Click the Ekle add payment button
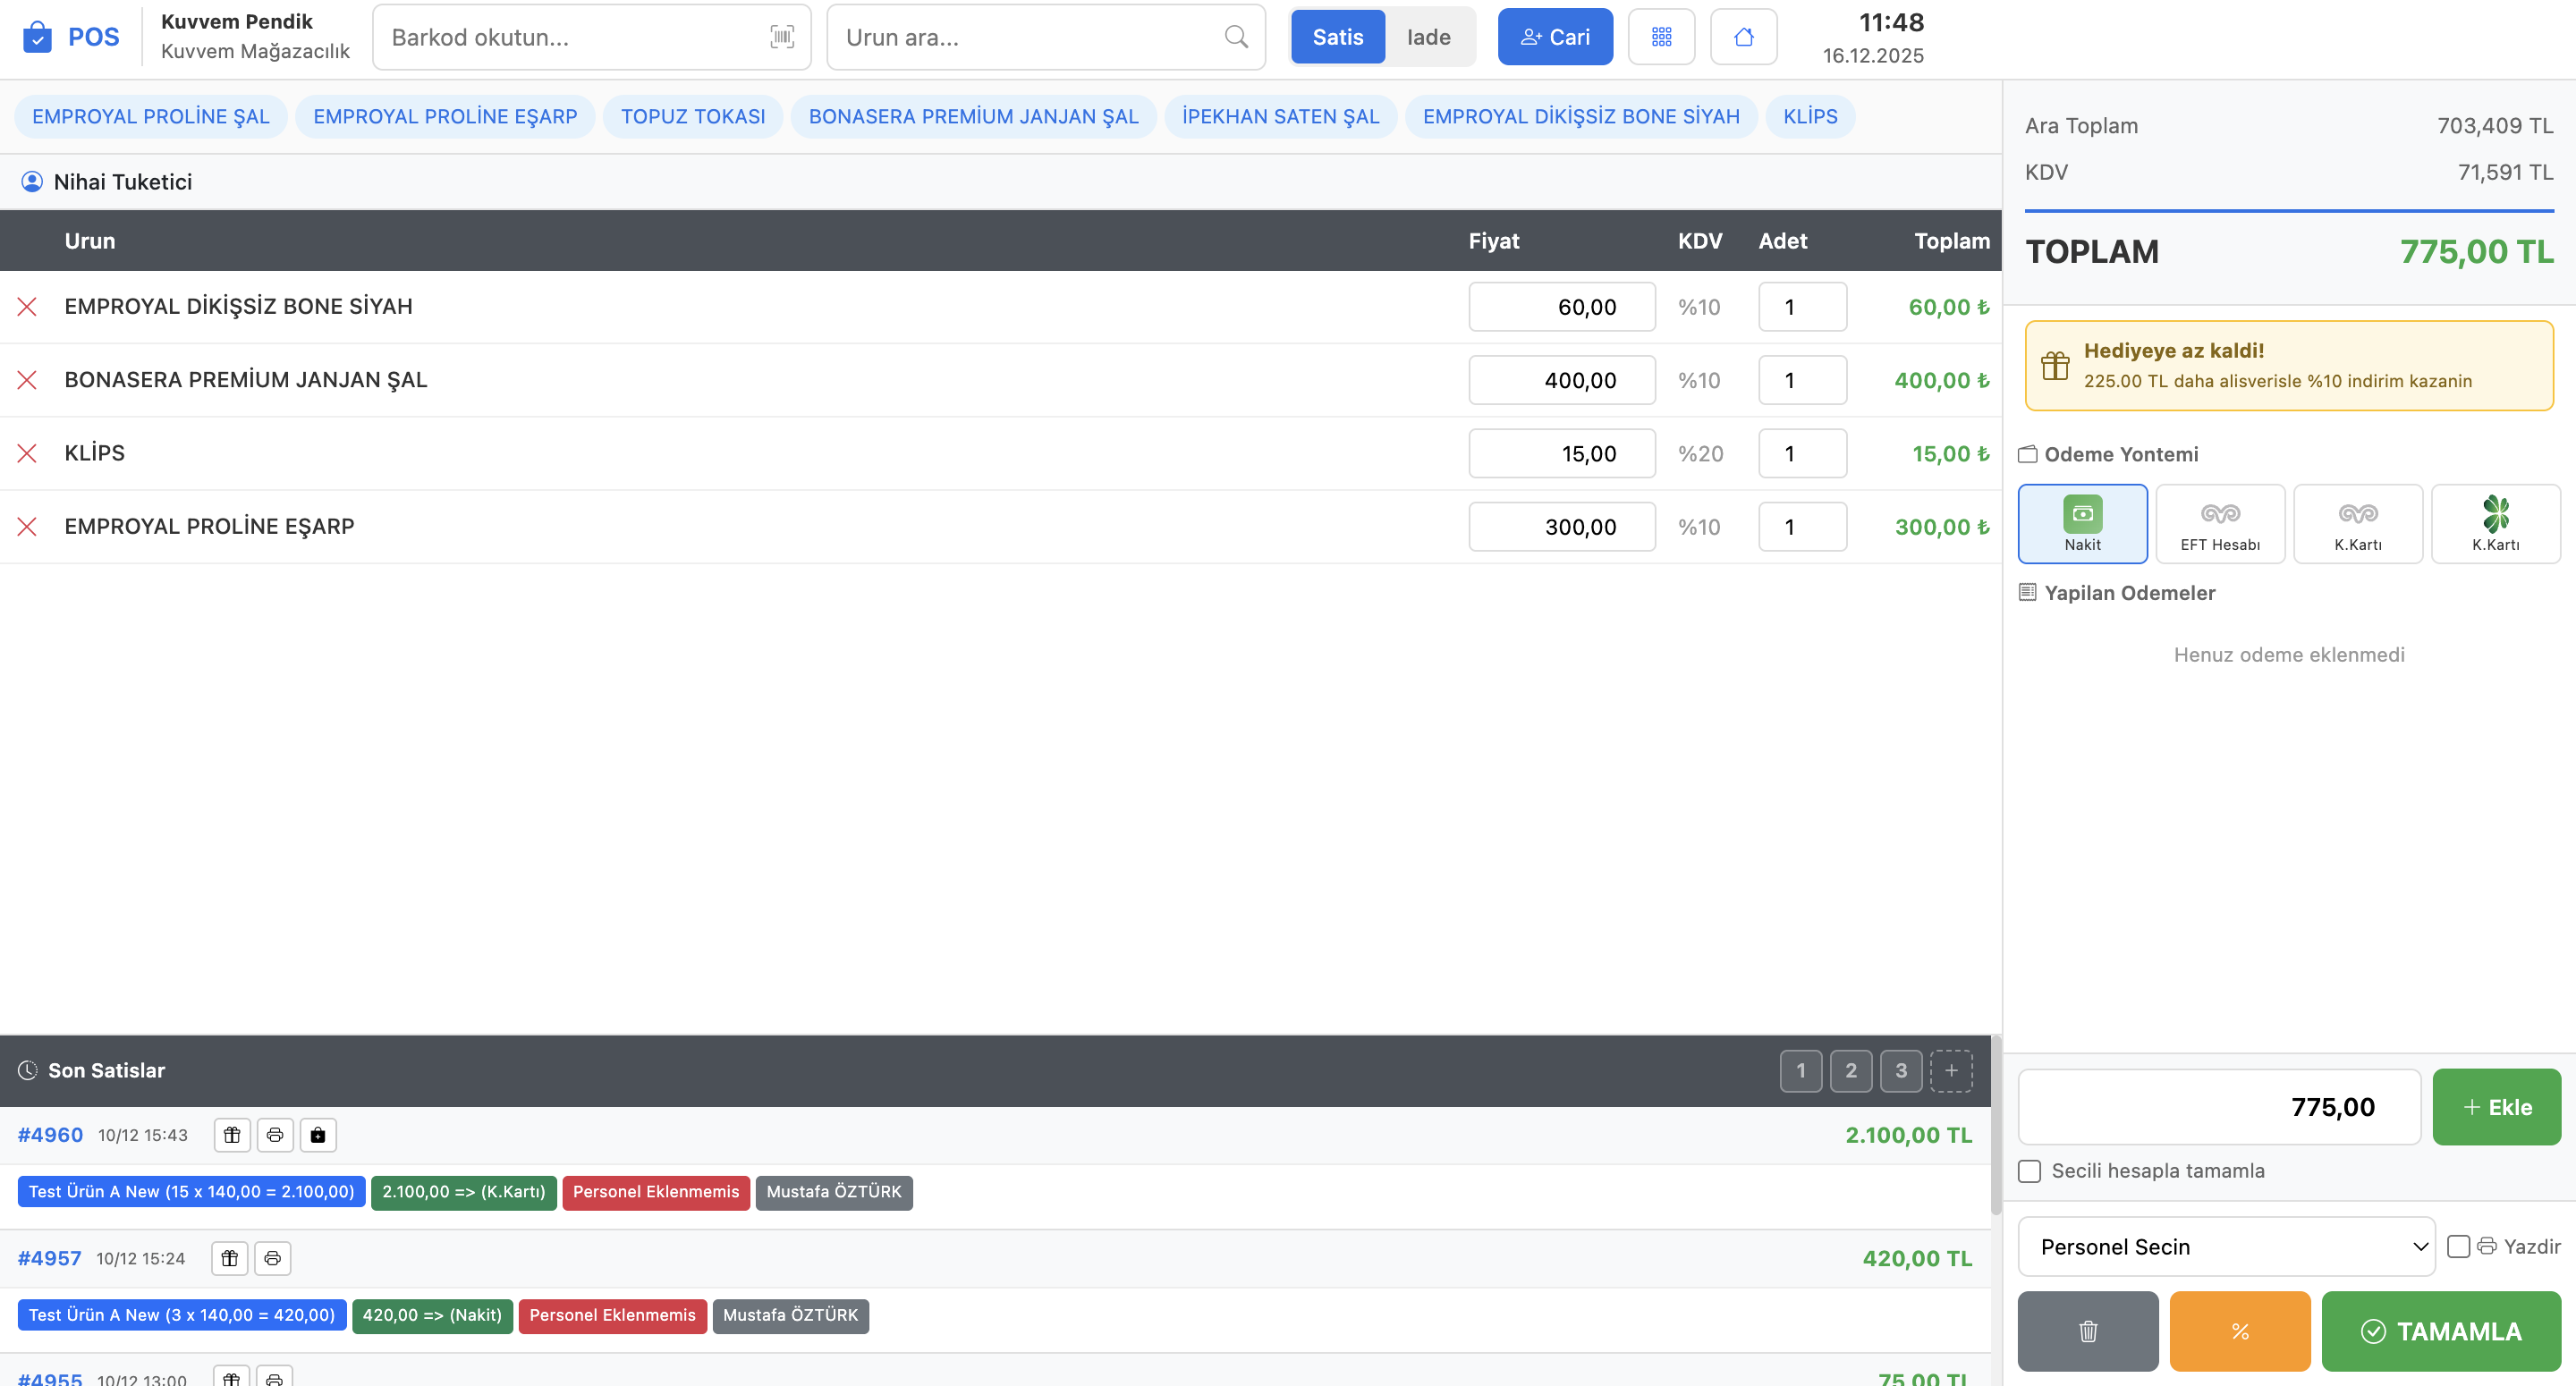The height and width of the screenshot is (1386, 2576). tap(2496, 1107)
